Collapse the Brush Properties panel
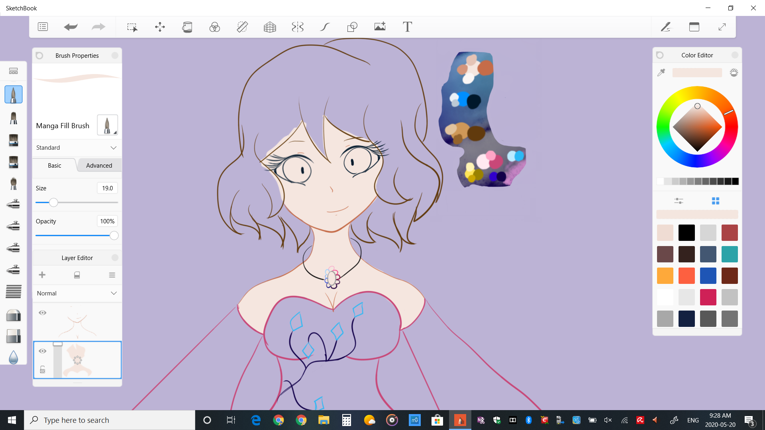The image size is (765, 430). pos(39,55)
